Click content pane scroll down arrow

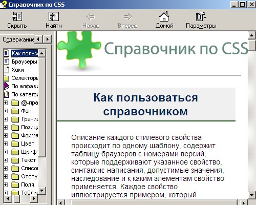pyautogui.click(x=252, y=195)
